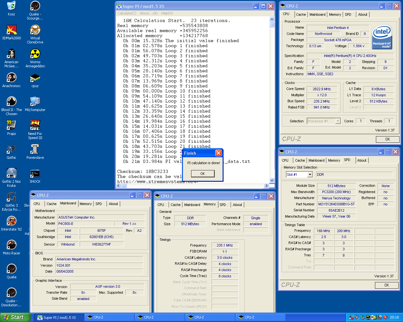
Task: Click the Checksum: 18BC3233 line
Action: click(143, 171)
